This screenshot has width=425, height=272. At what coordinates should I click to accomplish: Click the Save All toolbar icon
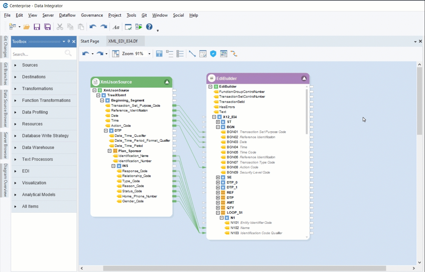click(x=48, y=27)
